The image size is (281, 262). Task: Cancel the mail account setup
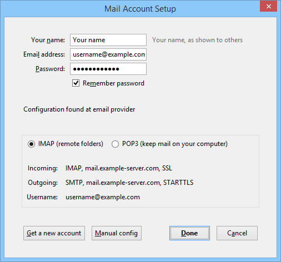click(x=237, y=233)
